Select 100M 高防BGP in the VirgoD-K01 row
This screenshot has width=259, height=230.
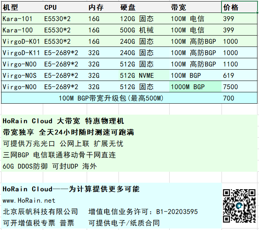coord(195,41)
